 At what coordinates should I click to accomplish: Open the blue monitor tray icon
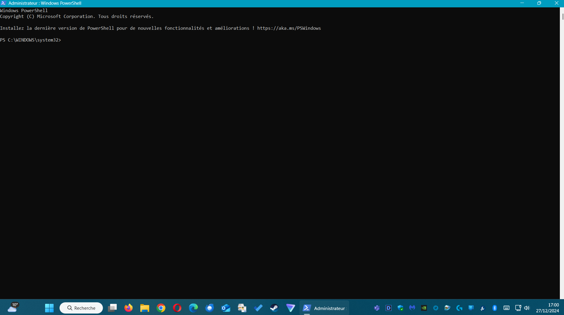coord(471,308)
